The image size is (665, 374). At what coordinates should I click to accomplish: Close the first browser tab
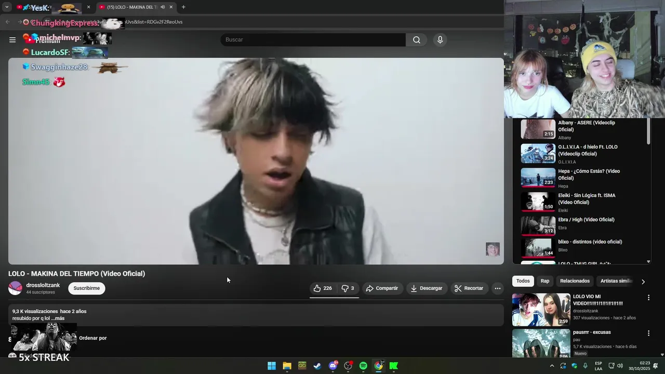click(88, 7)
